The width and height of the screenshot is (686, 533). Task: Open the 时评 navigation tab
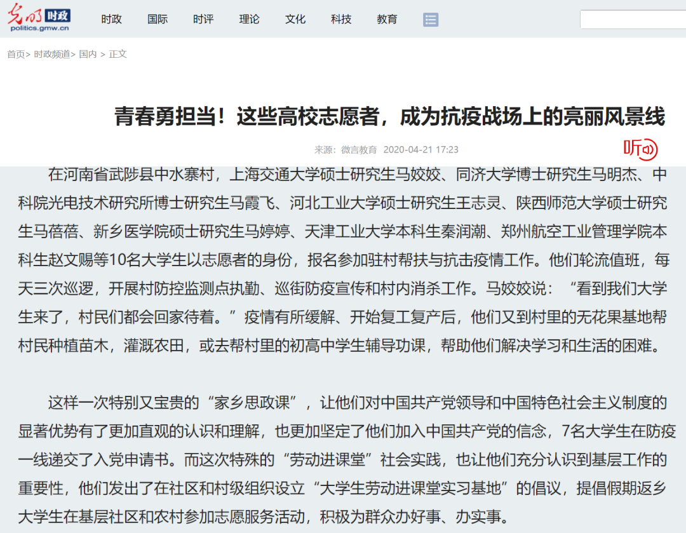203,19
